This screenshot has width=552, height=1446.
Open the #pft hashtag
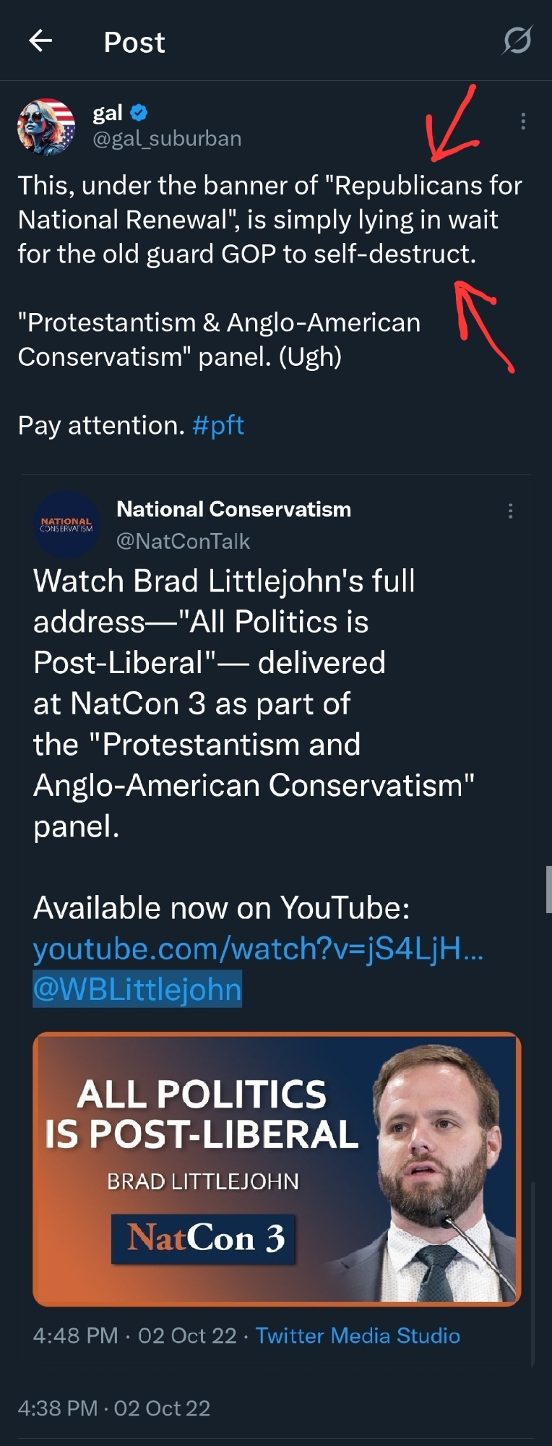point(218,425)
